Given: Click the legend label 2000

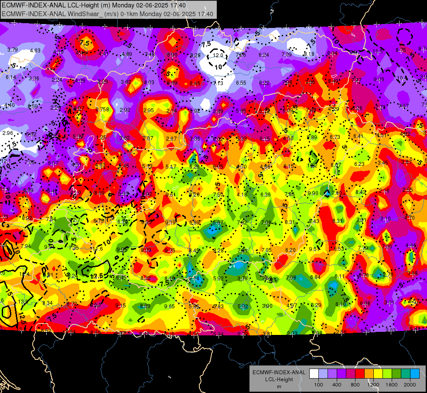Looking at the screenshot, I should pos(410,385).
